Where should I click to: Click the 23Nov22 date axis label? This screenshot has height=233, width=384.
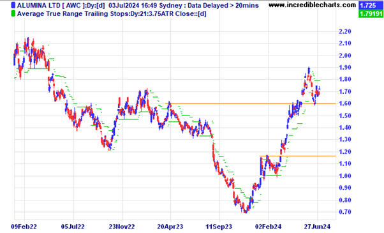(122, 227)
